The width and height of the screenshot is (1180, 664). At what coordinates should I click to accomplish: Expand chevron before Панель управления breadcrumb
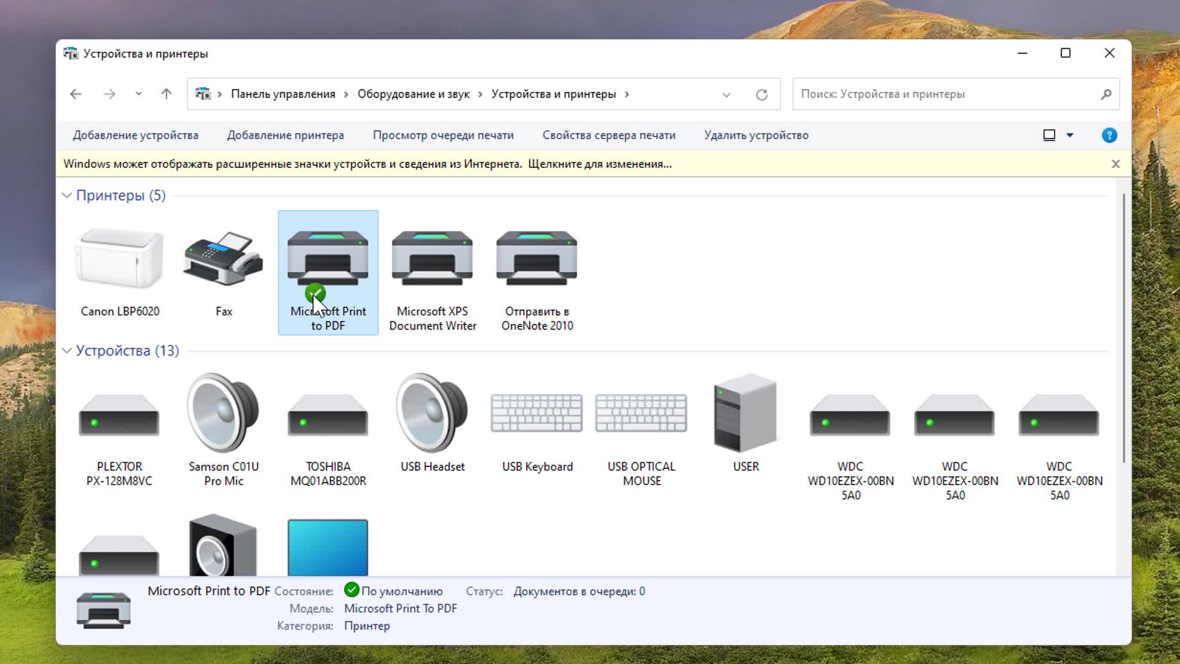point(219,94)
